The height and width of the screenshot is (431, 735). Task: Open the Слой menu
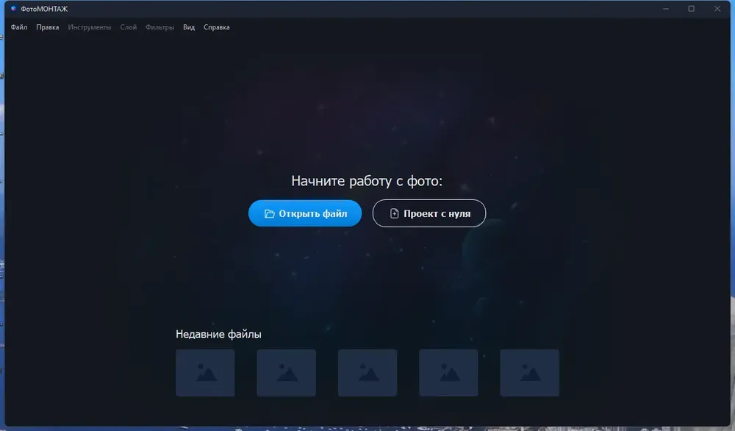(129, 27)
